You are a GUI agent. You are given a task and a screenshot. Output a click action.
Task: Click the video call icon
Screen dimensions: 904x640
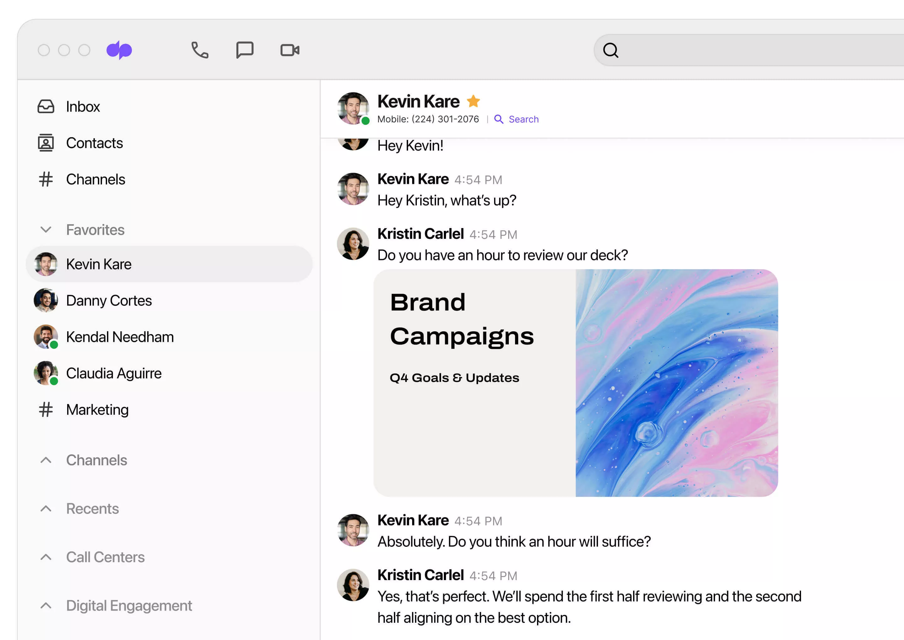coord(290,49)
